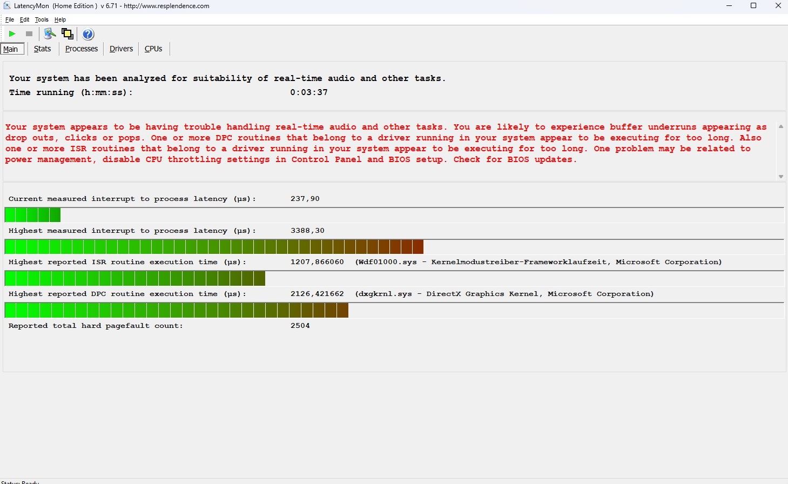Switch to the Drivers tab
Screen dimensions: 788x484
click(x=121, y=49)
